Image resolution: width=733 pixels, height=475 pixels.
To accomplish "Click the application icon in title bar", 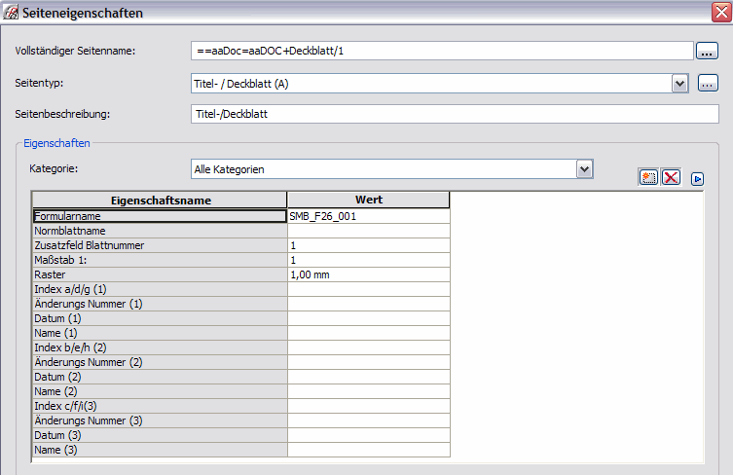I will tap(11, 12).
